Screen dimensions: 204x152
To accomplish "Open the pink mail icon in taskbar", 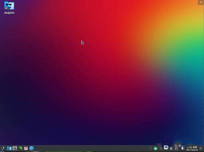I will tap(26, 148).
